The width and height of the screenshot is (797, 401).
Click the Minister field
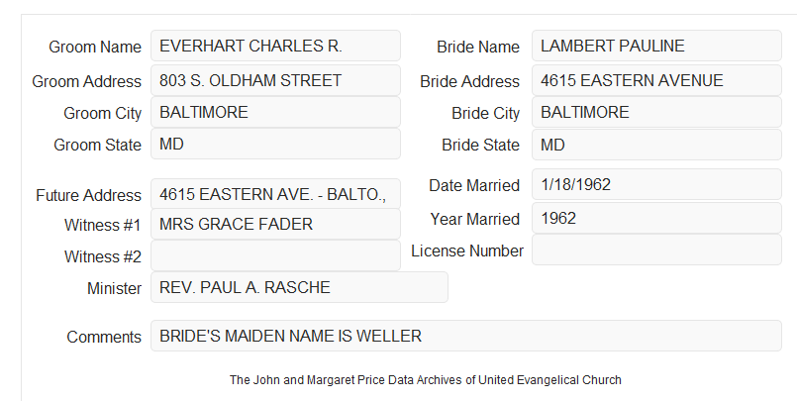(299, 287)
